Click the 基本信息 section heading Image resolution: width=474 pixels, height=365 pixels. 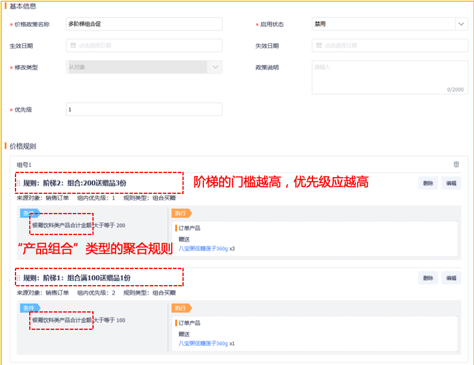point(23,6)
